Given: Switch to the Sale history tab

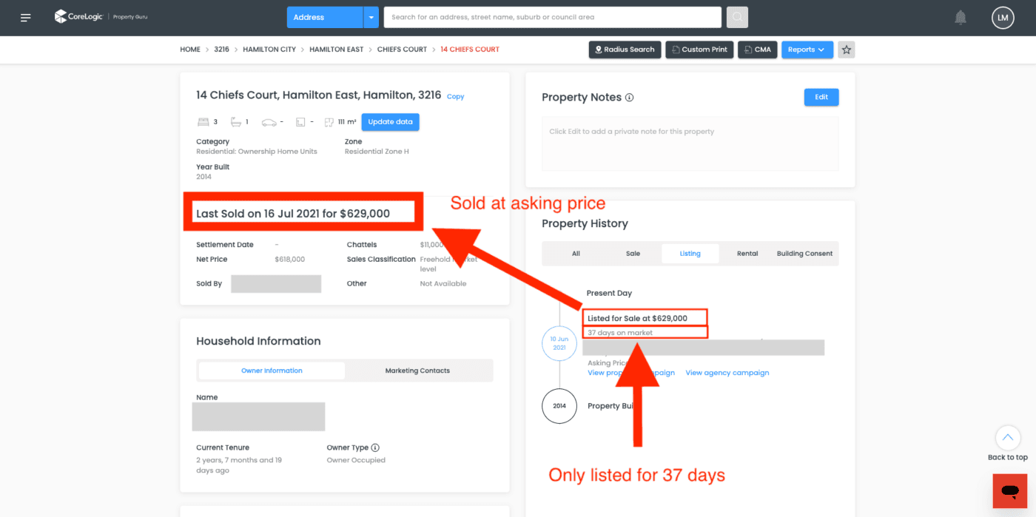Looking at the screenshot, I should tap(633, 254).
